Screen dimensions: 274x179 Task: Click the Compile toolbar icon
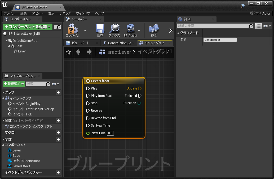tap(73, 30)
